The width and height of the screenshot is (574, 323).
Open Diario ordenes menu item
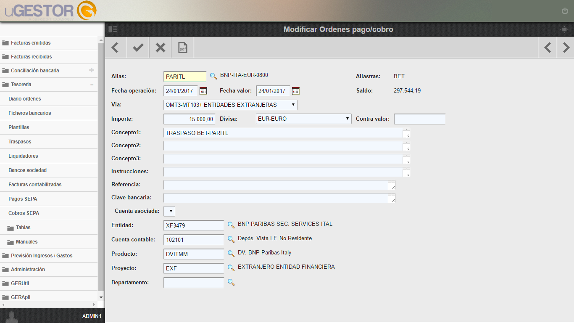coord(49,99)
